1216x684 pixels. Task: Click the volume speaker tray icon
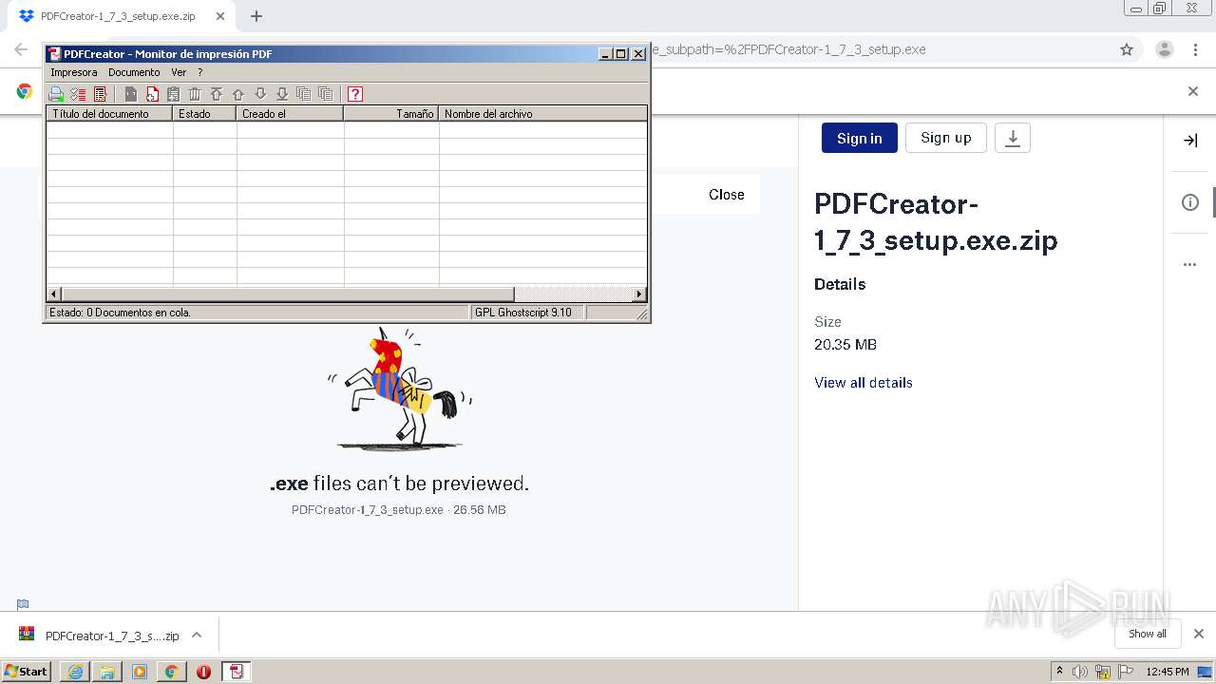click(x=1080, y=672)
